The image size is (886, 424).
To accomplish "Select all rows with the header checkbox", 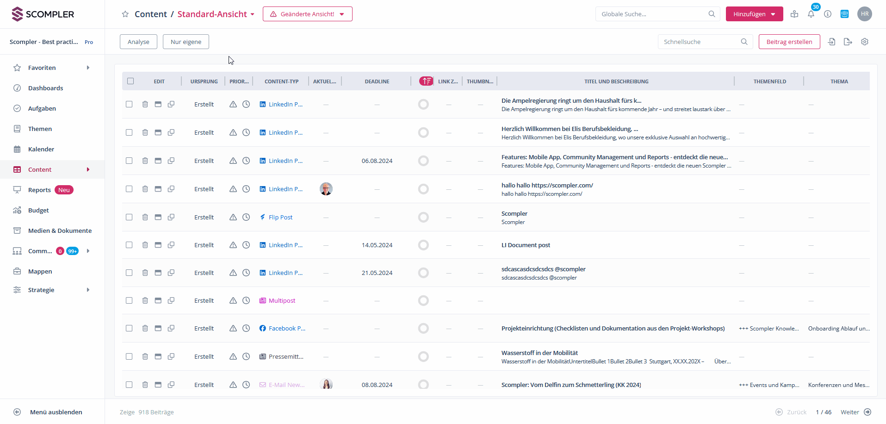I will [x=130, y=81].
